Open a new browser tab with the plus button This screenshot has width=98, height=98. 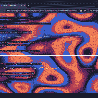(x=29, y=6)
